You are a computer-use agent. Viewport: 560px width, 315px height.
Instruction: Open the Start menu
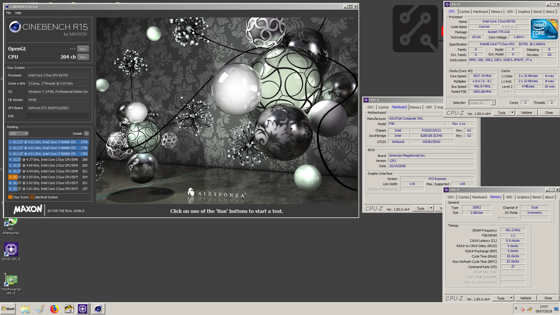[8, 309]
